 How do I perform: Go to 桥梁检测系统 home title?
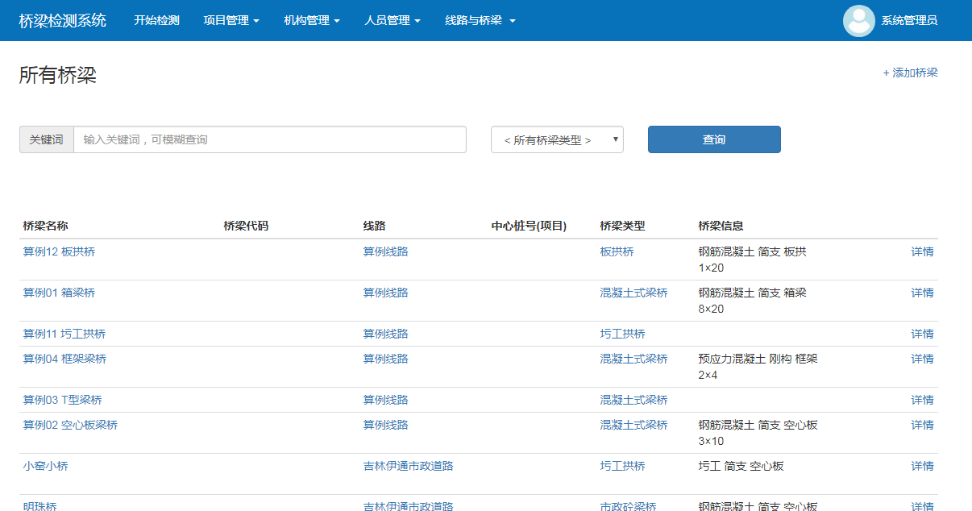tap(63, 21)
